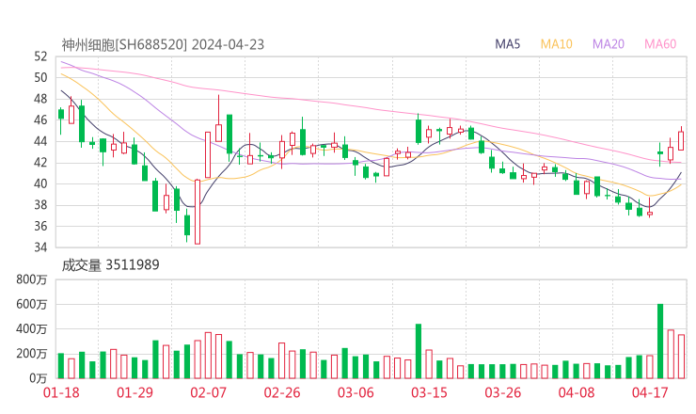Click the 52 price axis label
696x414 pixels.
click(40, 56)
